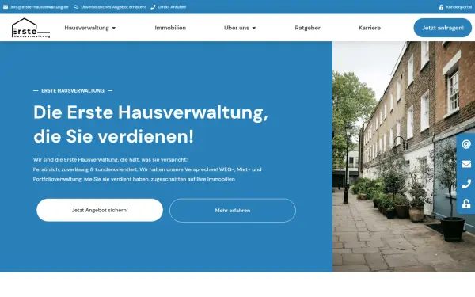Screen dimensions: 475x297
Task: Open the Hausverwaltung menu item
Action: 86,28
